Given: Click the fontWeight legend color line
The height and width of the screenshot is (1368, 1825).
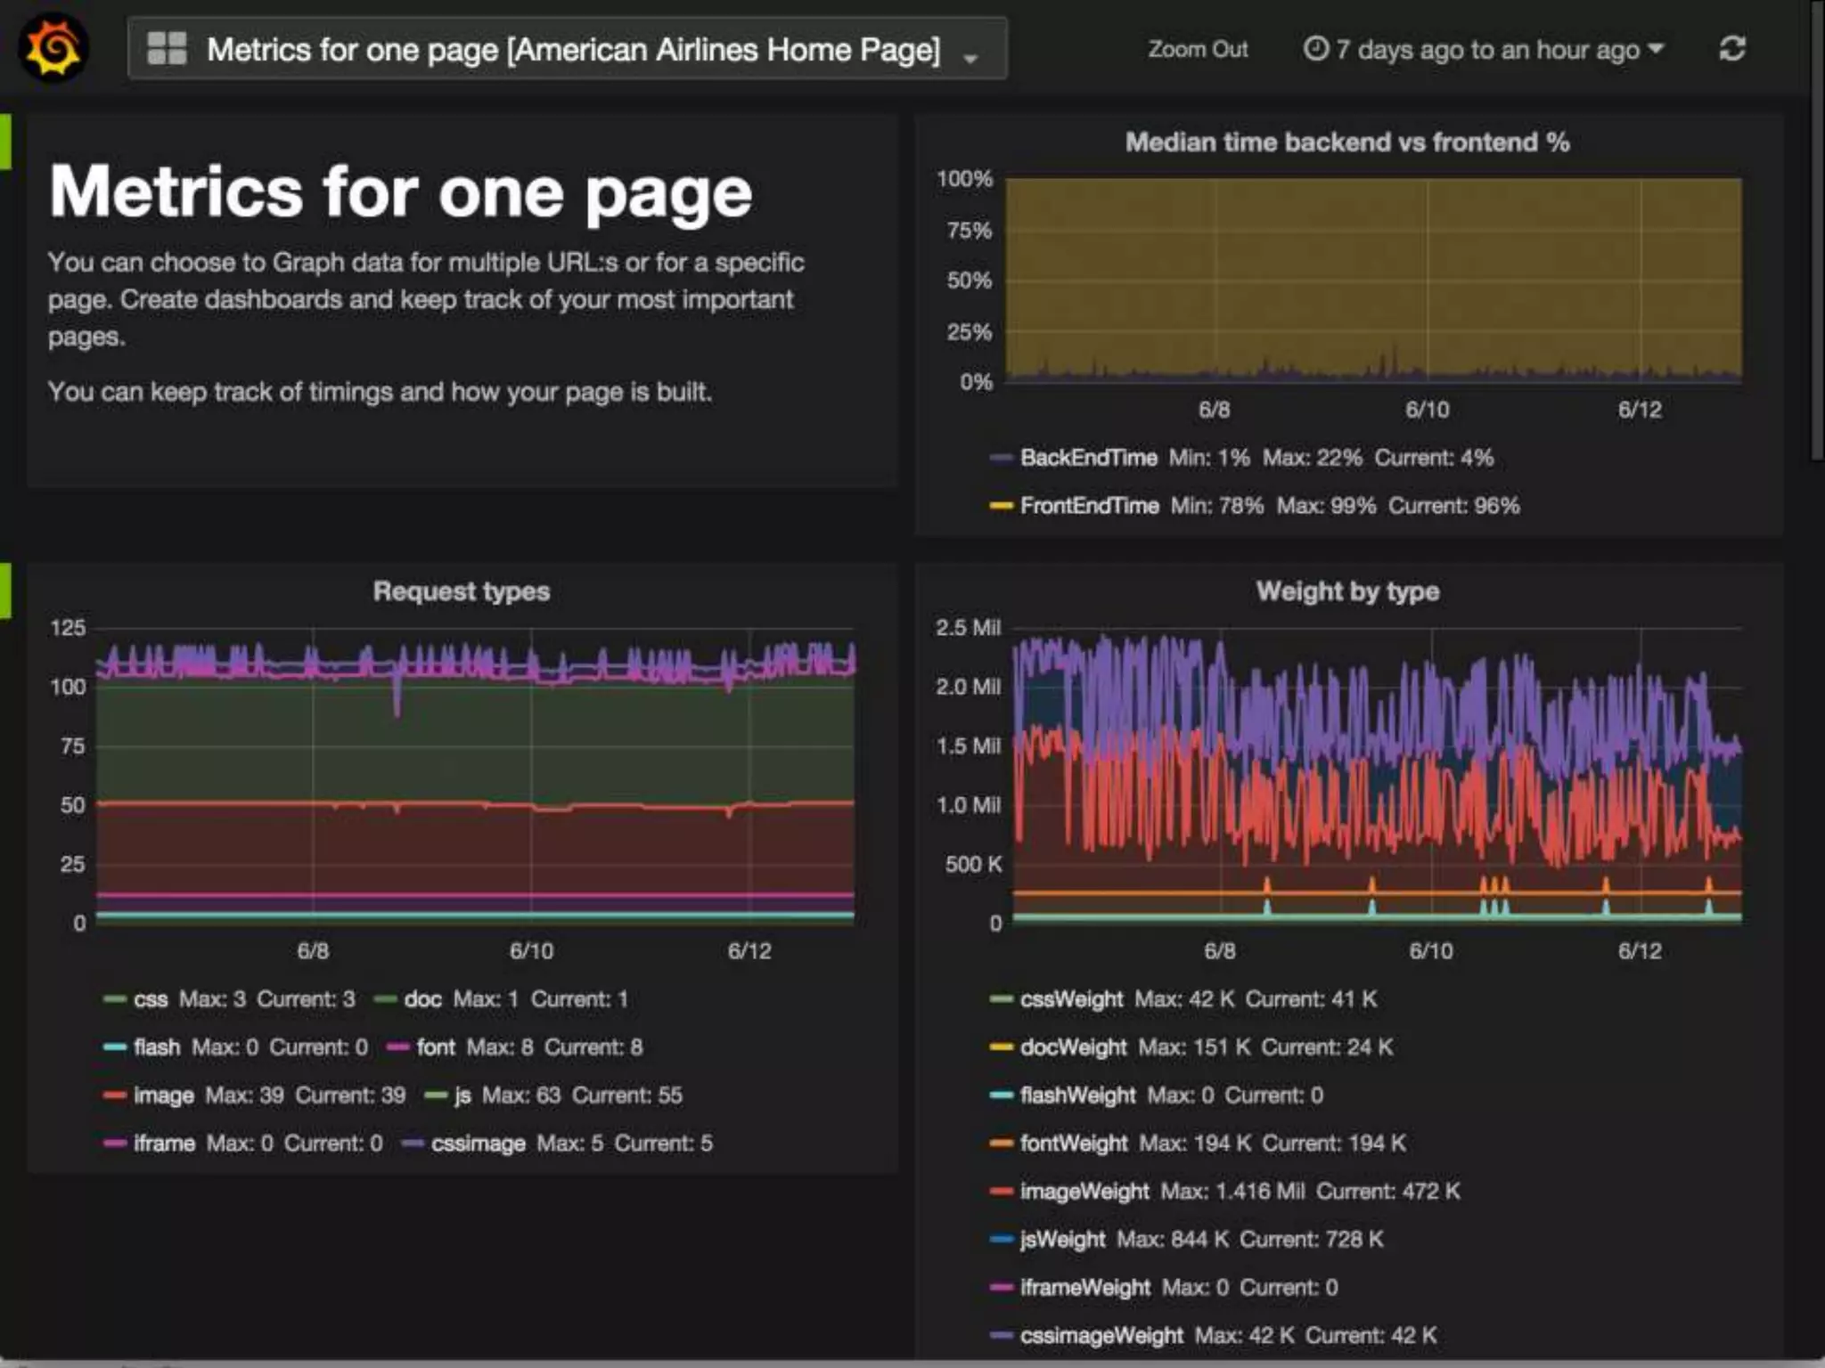Looking at the screenshot, I should [x=1002, y=1144].
